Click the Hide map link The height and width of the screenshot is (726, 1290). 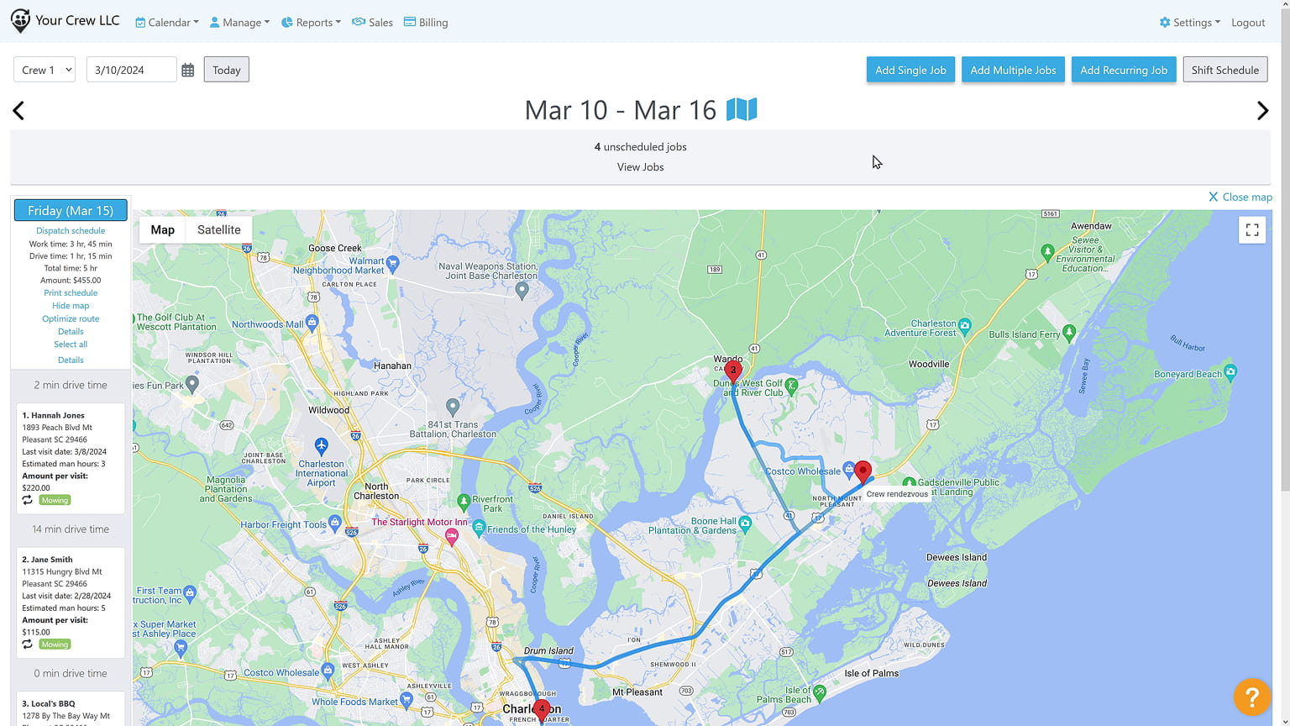[x=71, y=306]
